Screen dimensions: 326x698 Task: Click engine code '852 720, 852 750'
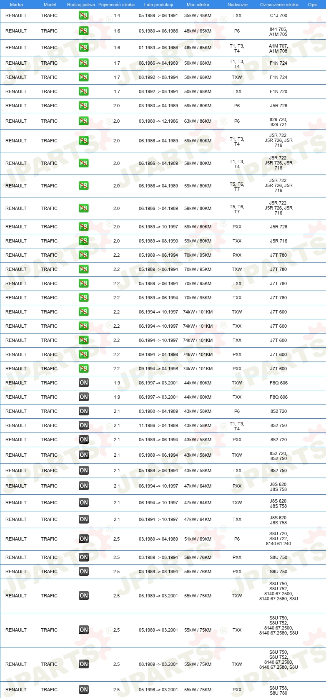[278, 456]
